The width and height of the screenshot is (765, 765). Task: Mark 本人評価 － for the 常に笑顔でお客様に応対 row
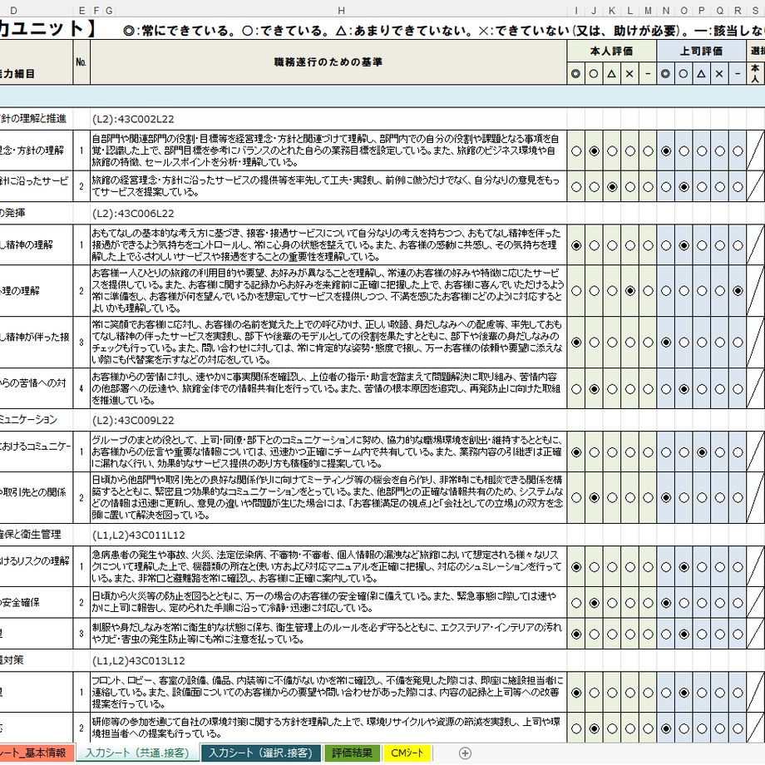tap(648, 343)
